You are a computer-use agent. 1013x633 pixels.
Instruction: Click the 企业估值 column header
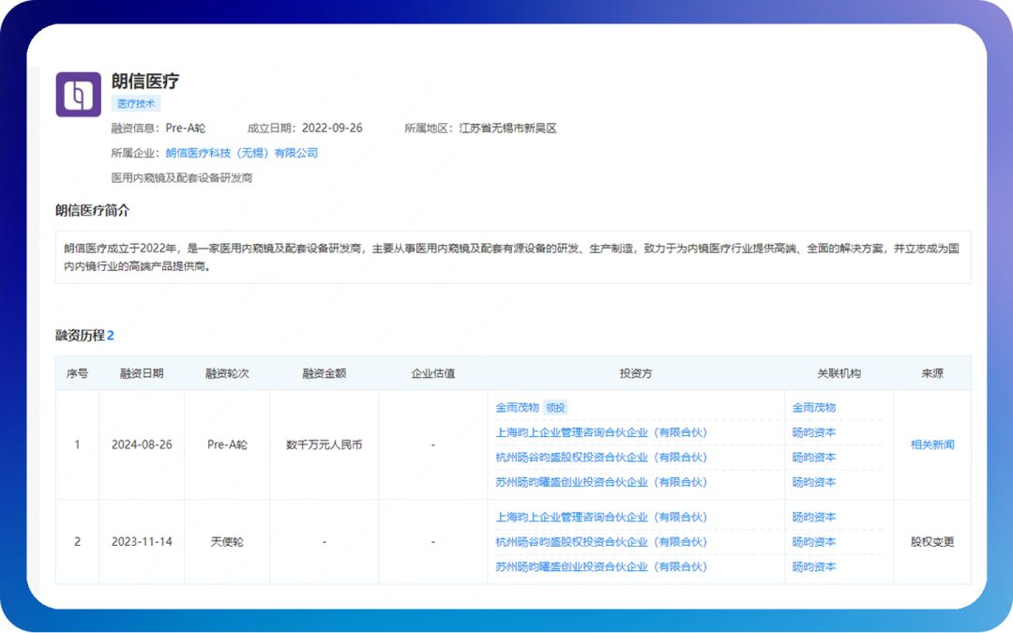click(432, 373)
